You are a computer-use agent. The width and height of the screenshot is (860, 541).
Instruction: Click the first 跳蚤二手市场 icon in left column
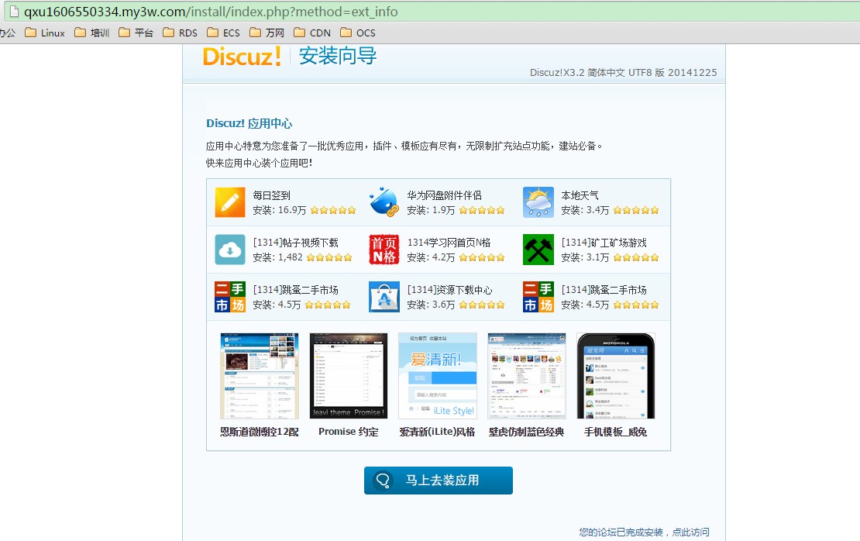point(230,297)
